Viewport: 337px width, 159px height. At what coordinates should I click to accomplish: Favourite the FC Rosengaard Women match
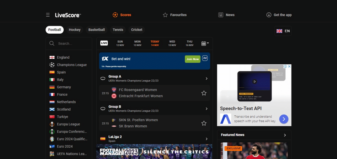pos(204,93)
